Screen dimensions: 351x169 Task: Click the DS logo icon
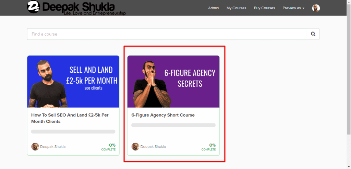coord(33,7)
